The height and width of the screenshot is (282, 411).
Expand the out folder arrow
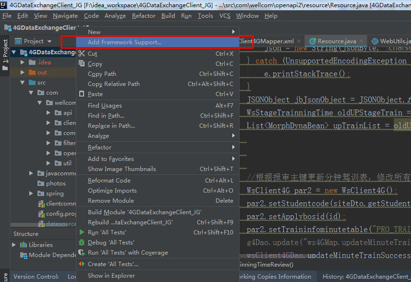23,73
